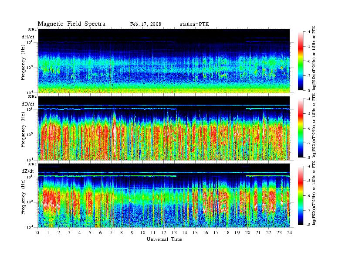Click hour '6' on the Universal Time axis

pyautogui.click(x=101, y=233)
